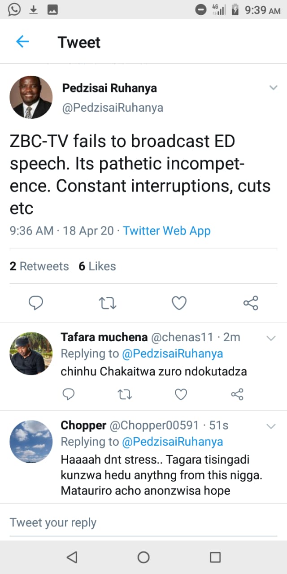This screenshot has height=574, width=287.
Task: View the 6 Likes list
Action: (97, 266)
